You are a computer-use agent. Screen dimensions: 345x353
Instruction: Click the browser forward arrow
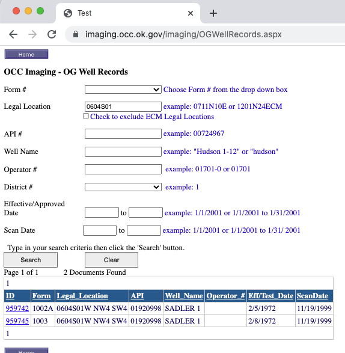(x=32, y=34)
